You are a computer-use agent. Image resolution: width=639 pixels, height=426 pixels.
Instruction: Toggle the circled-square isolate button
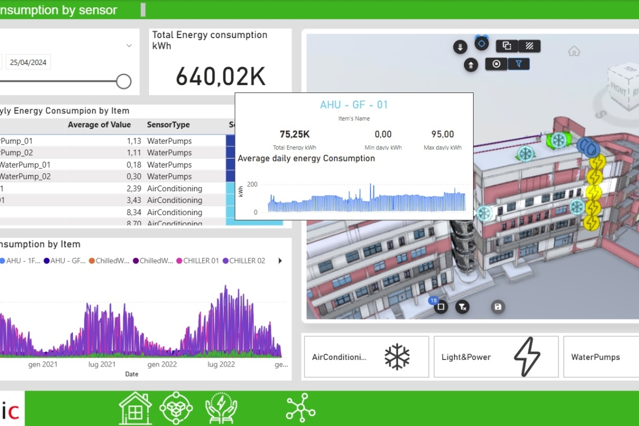[x=496, y=64]
